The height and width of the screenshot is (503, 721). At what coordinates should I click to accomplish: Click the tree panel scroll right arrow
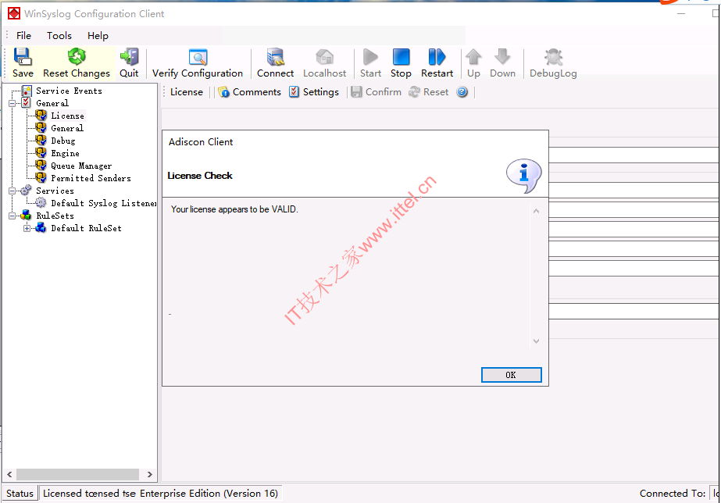[x=149, y=474]
